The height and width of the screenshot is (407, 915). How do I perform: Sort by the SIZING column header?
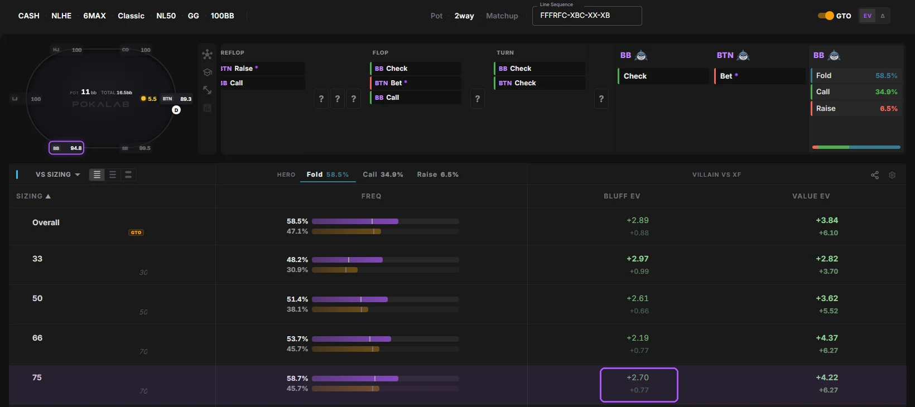coord(33,196)
